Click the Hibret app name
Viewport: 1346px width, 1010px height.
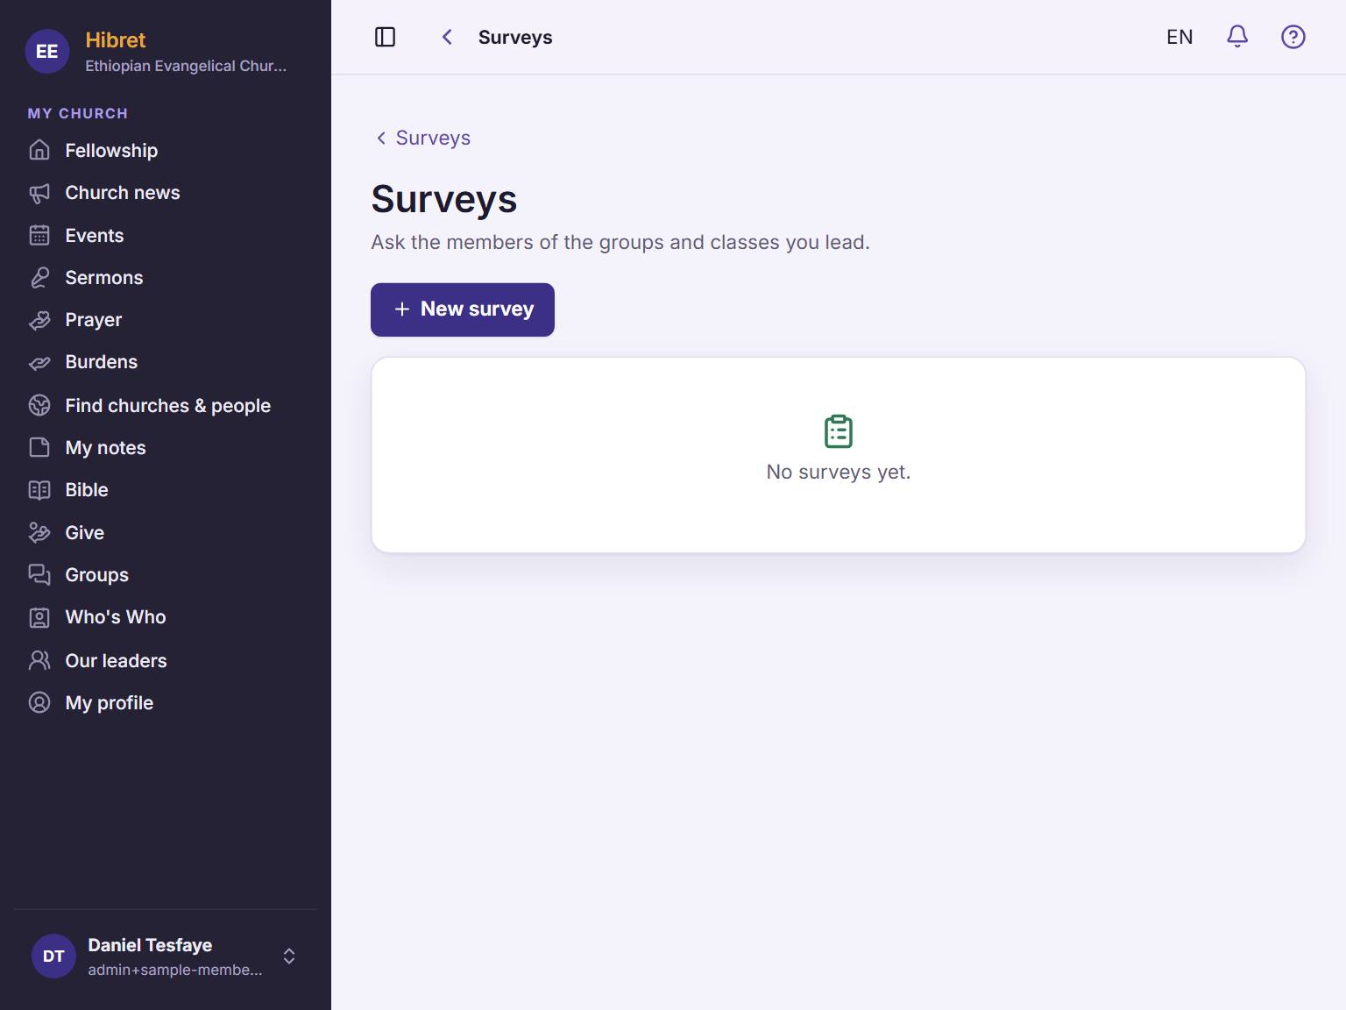tap(116, 40)
